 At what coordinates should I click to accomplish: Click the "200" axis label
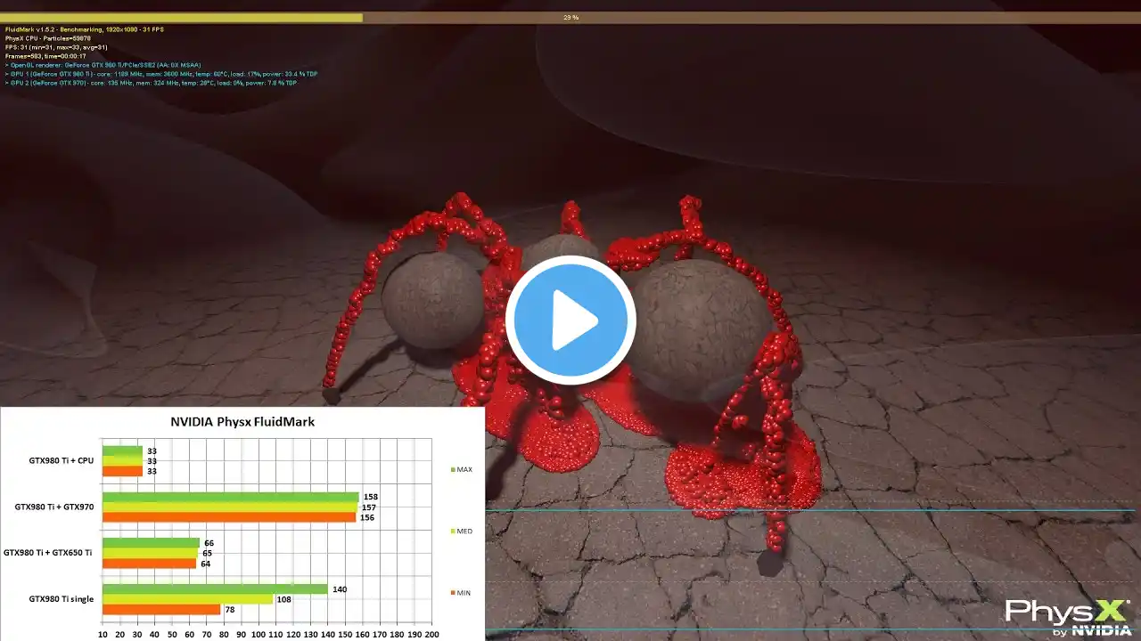coord(431,635)
